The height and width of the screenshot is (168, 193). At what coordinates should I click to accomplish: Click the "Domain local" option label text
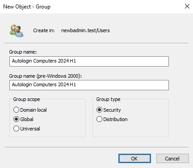tap(34, 110)
